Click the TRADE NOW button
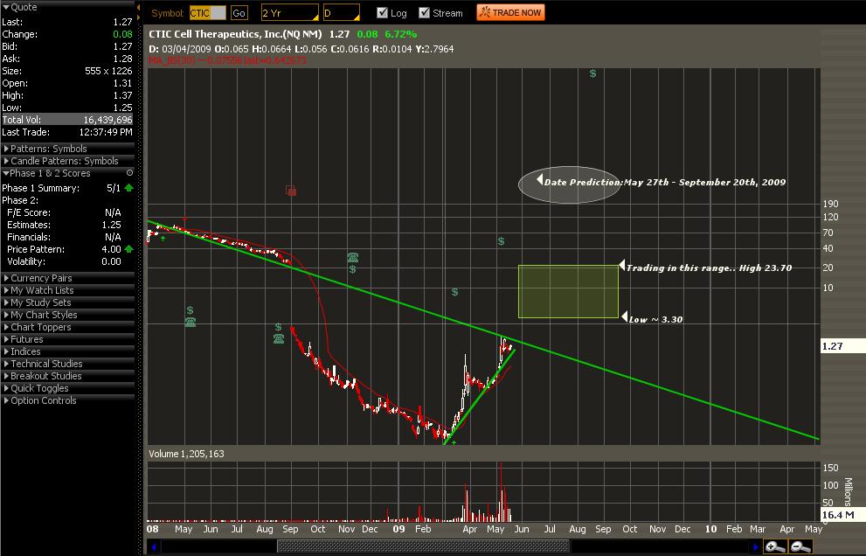The image size is (866, 556). click(x=511, y=13)
